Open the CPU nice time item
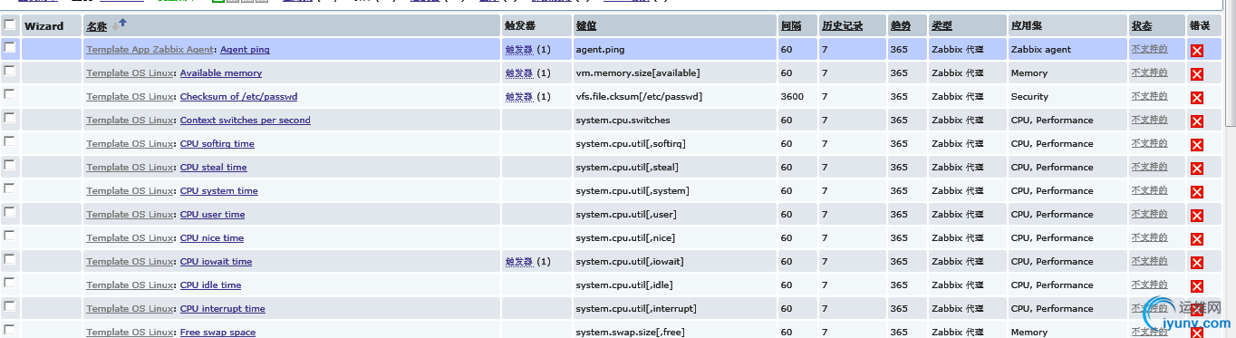 (x=212, y=238)
